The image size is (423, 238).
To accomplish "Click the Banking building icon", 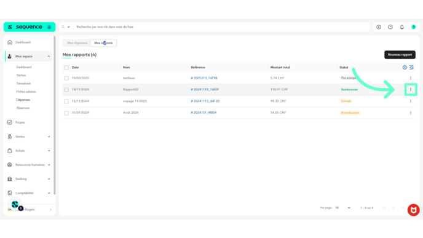I will pyautogui.click(x=10, y=178).
